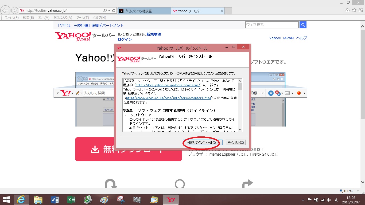The height and width of the screenshot is (205, 365).
Task: Click the ログイン link
Action: 125,39
